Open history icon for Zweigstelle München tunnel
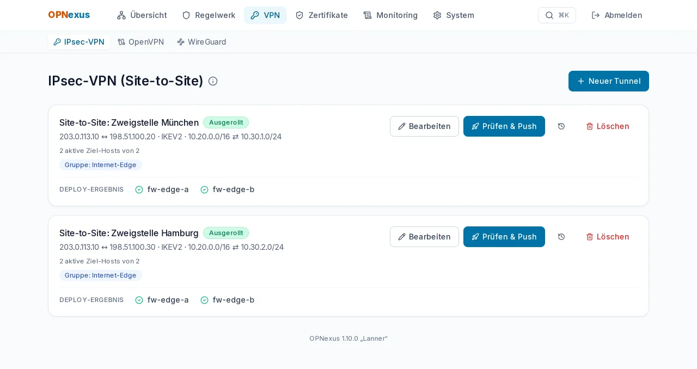 (x=561, y=126)
